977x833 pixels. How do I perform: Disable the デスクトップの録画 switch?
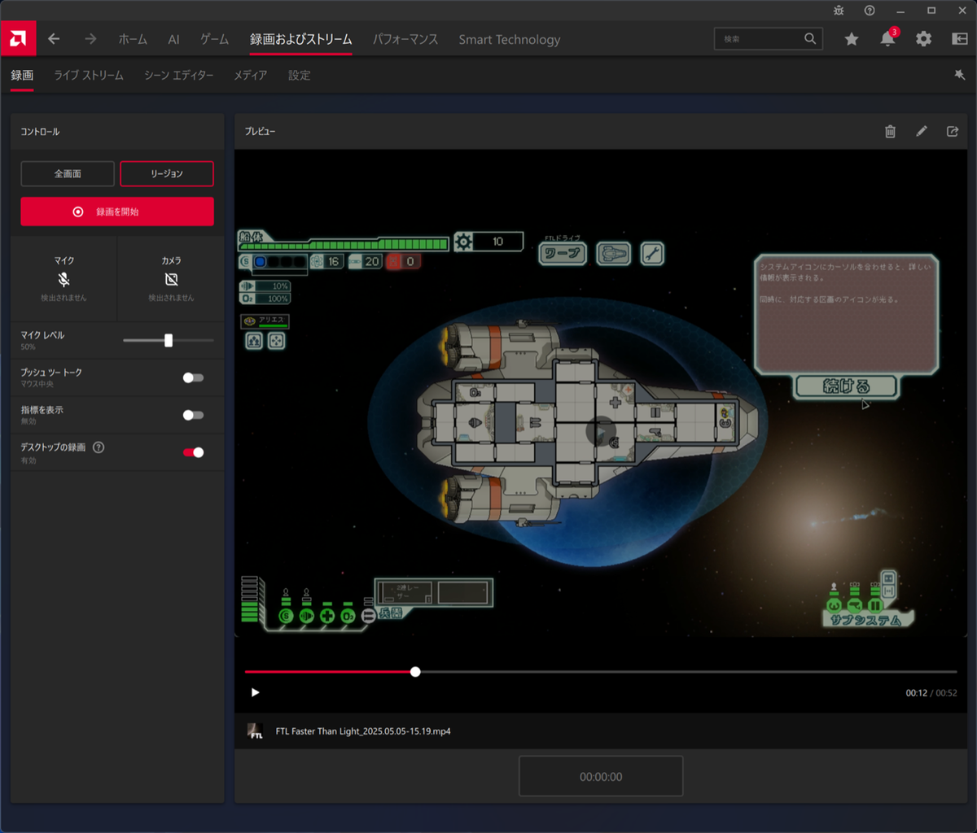point(193,452)
